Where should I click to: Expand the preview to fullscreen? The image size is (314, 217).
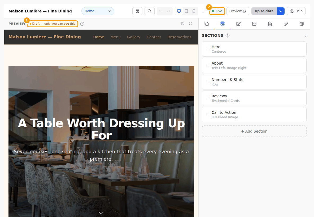pyautogui.click(x=191, y=24)
